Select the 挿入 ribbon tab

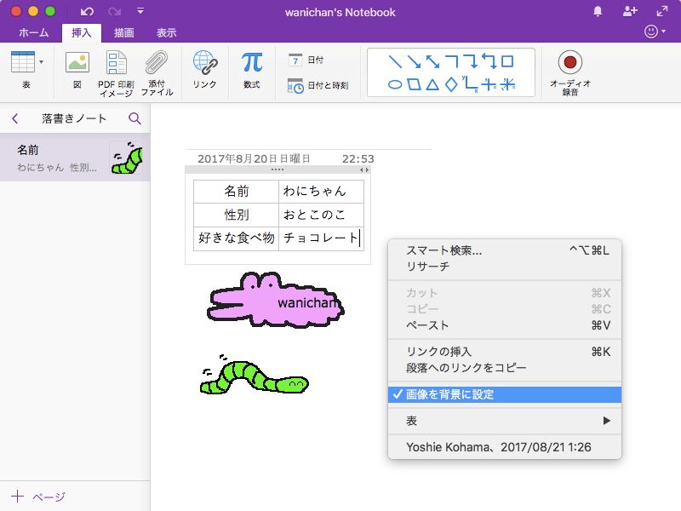tap(82, 32)
